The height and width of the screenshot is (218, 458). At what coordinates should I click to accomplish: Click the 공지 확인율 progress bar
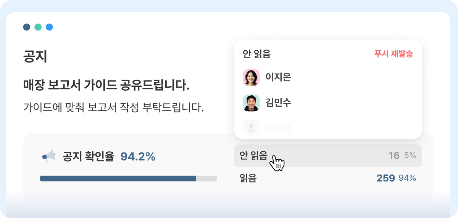[128, 178]
